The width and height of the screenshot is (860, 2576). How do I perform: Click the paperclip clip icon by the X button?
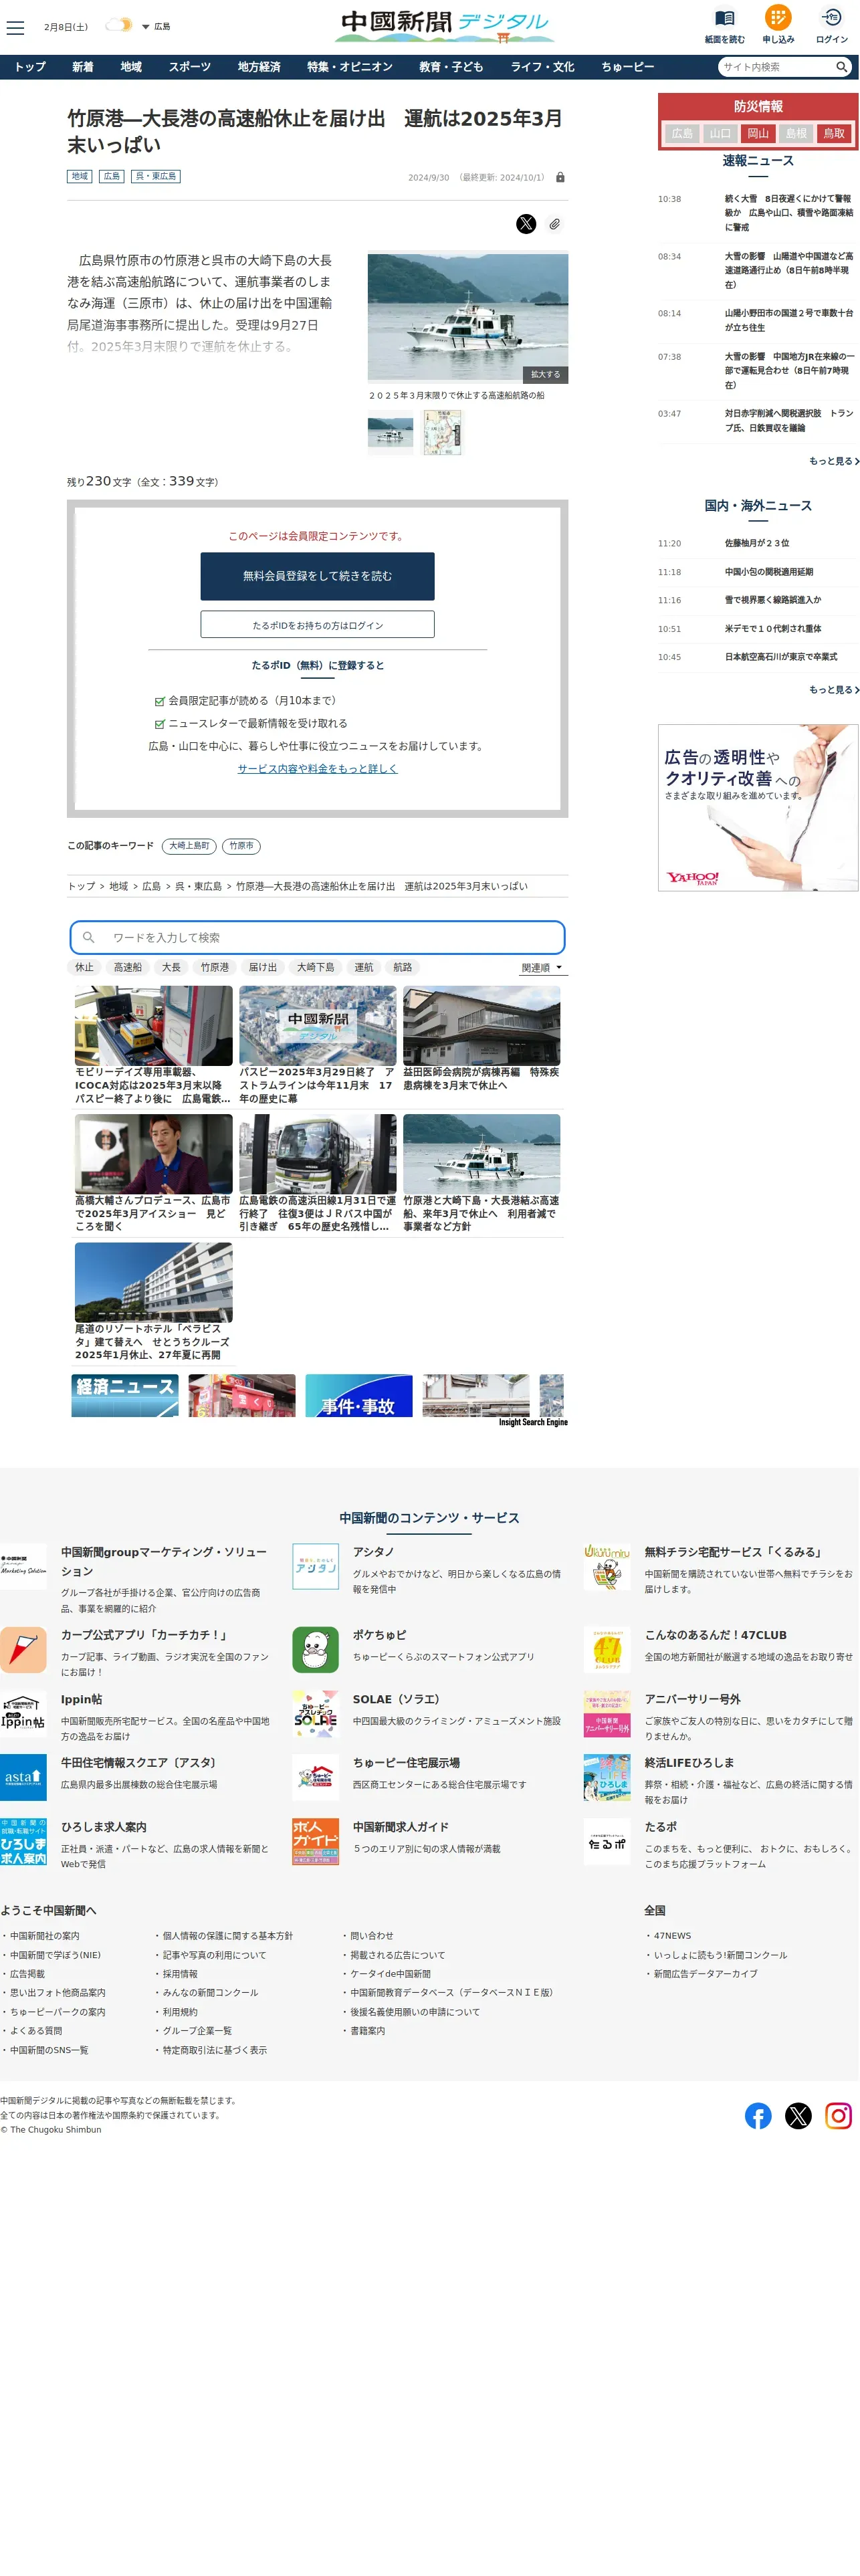pyautogui.click(x=554, y=224)
